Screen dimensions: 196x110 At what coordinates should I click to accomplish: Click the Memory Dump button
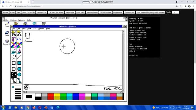click(92, 12)
